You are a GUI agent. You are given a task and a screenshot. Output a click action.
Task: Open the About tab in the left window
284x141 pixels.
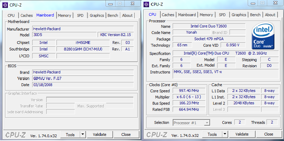(127, 15)
